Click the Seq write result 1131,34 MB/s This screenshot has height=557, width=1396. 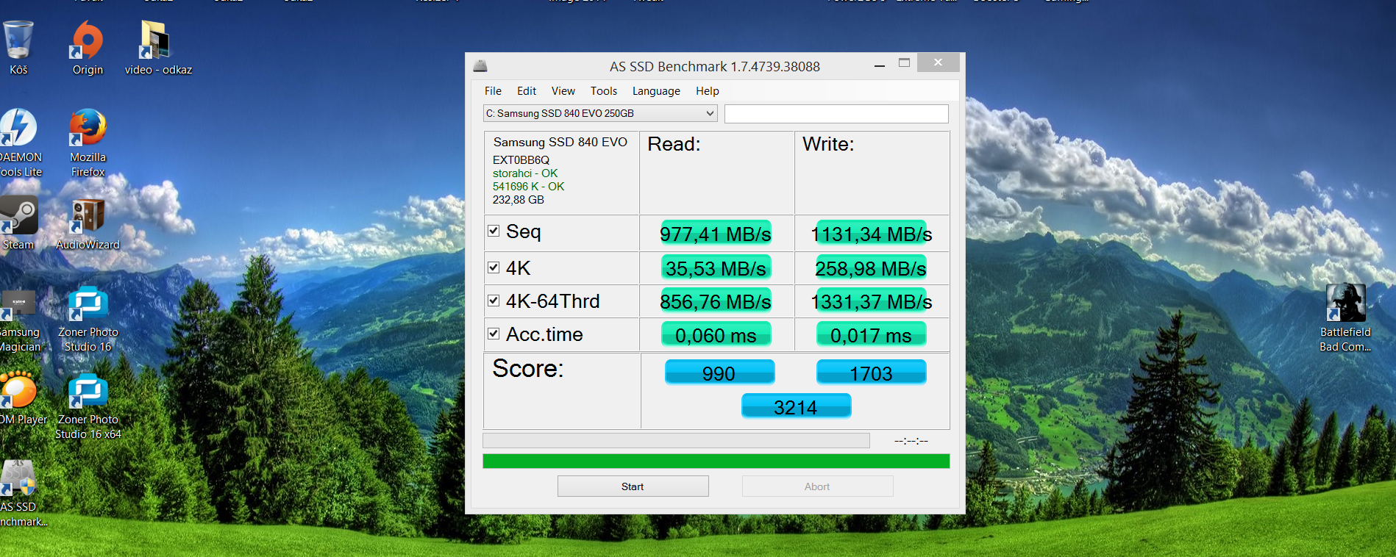pos(872,234)
